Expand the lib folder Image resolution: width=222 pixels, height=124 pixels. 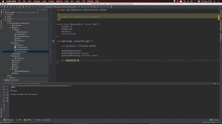[x=6, y=17]
